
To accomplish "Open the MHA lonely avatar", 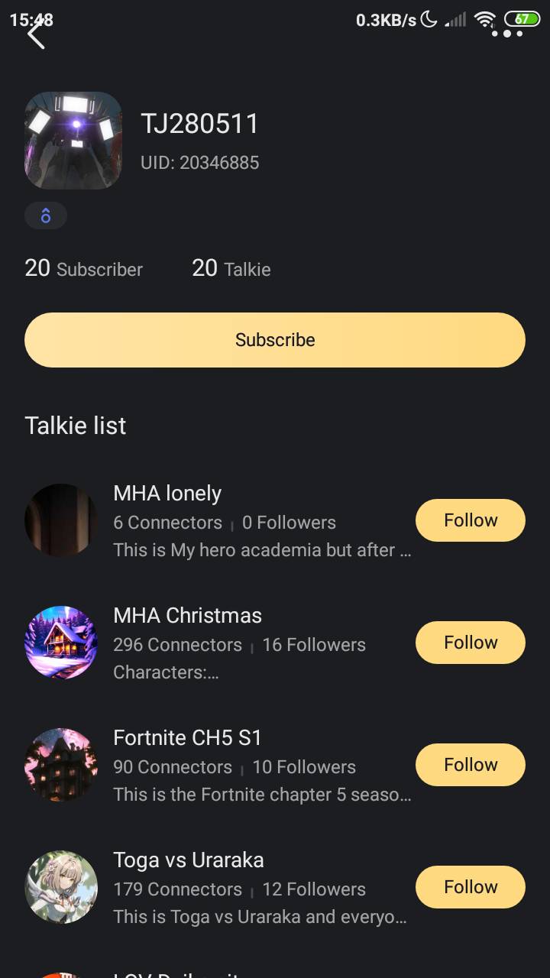I will pyautogui.click(x=61, y=520).
